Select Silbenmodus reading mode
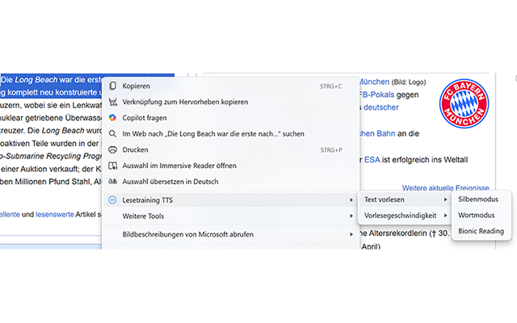Screen dimensions: 517x323 (477, 199)
